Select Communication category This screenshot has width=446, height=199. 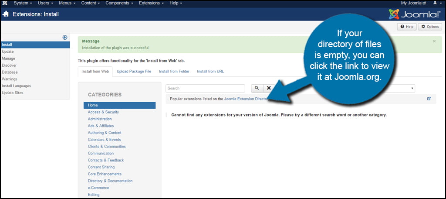(x=101, y=153)
